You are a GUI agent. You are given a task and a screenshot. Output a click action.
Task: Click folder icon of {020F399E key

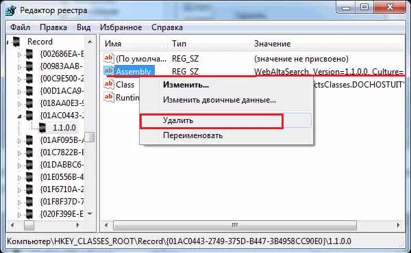(x=29, y=214)
